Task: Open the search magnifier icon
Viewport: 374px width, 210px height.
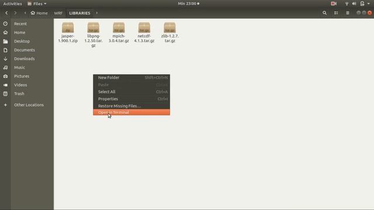Action: coord(324,13)
